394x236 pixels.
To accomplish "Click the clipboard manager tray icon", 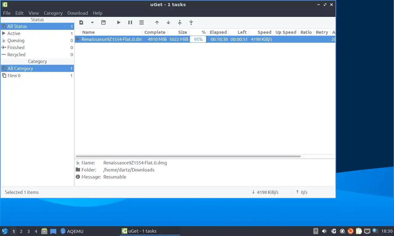I will pyautogui.click(x=359, y=231).
